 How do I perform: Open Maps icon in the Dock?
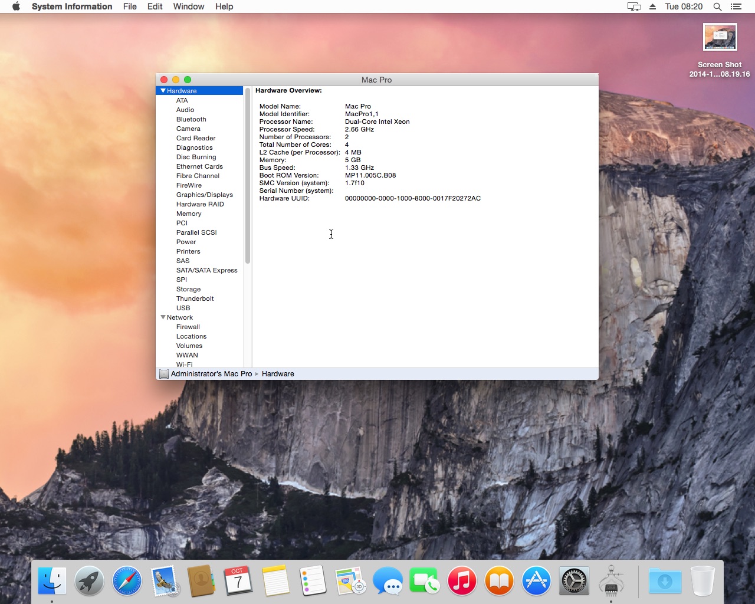[x=350, y=581]
